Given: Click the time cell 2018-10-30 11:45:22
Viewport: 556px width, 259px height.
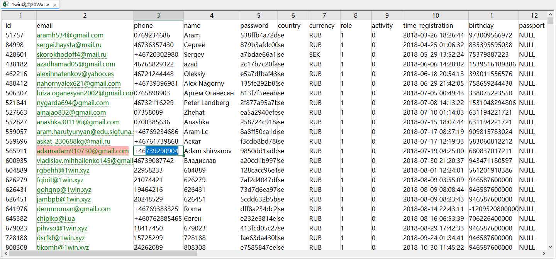Looking at the screenshot, I should [436, 247].
